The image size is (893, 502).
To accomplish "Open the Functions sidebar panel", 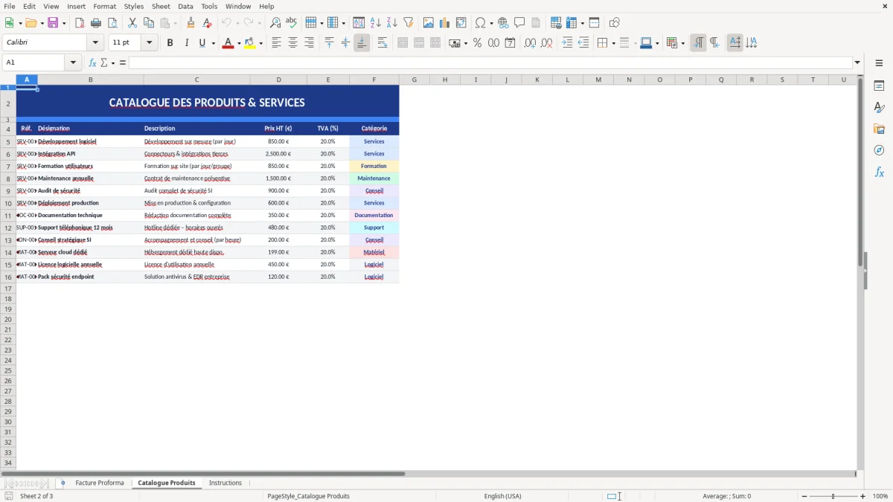I will [x=880, y=172].
